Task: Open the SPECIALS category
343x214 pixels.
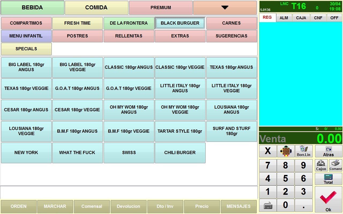Action: 26,49
